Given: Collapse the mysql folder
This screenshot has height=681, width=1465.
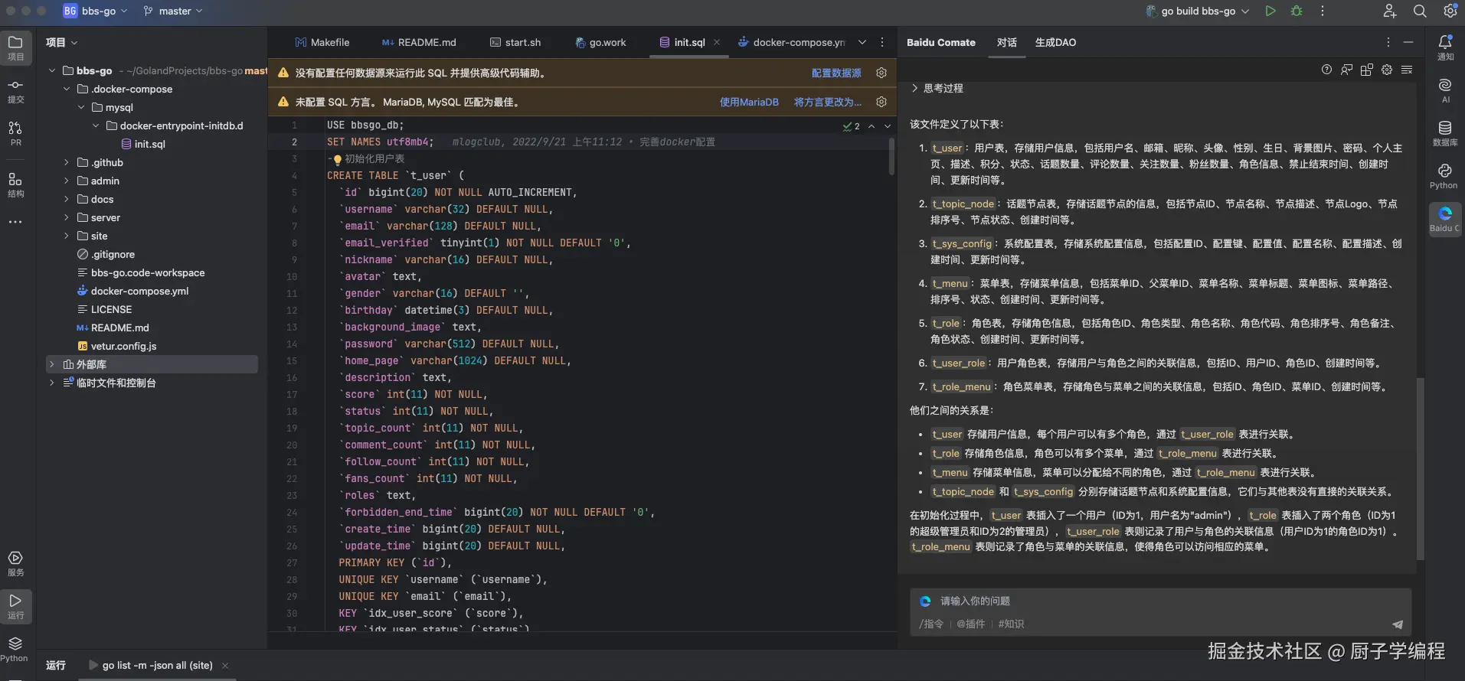Looking at the screenshot, I should tap(81, 107).
